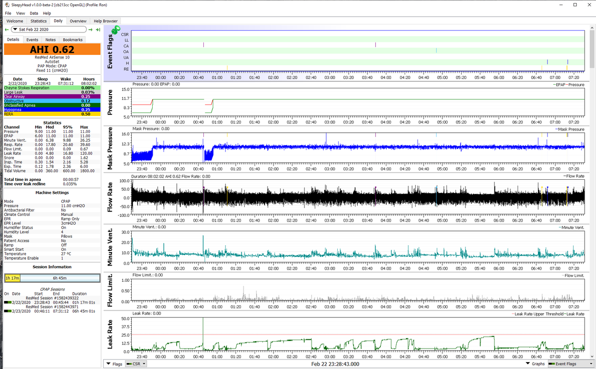Viewport: 596px width, 369px height.
Task: Go to the previous day with the left arrow
Action: [6, 30]
